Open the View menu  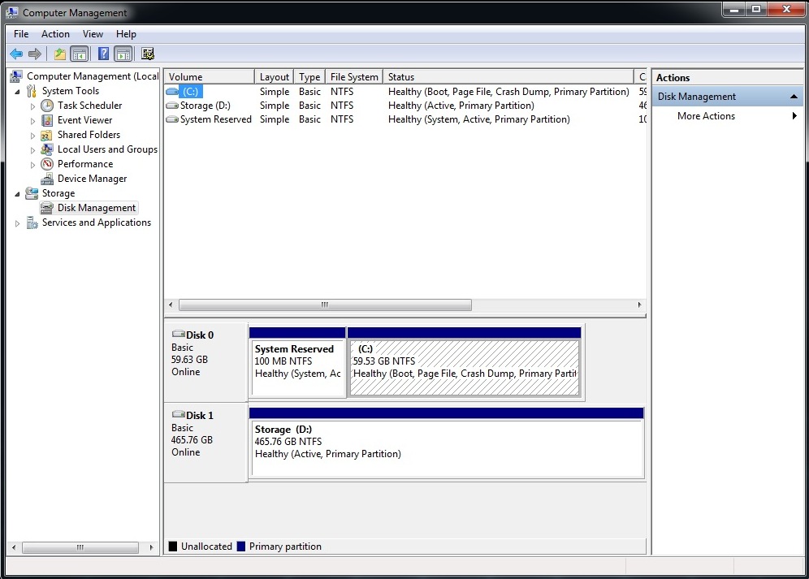pyautogui.click(x=93, y=34)
